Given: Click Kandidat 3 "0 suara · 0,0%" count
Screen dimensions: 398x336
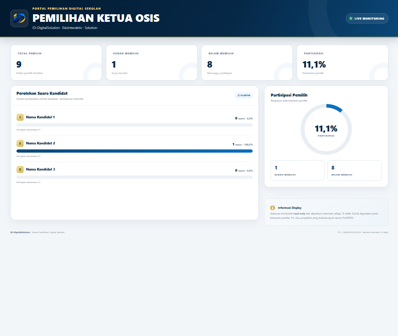Looking at the screenshot, I should 244,171.
